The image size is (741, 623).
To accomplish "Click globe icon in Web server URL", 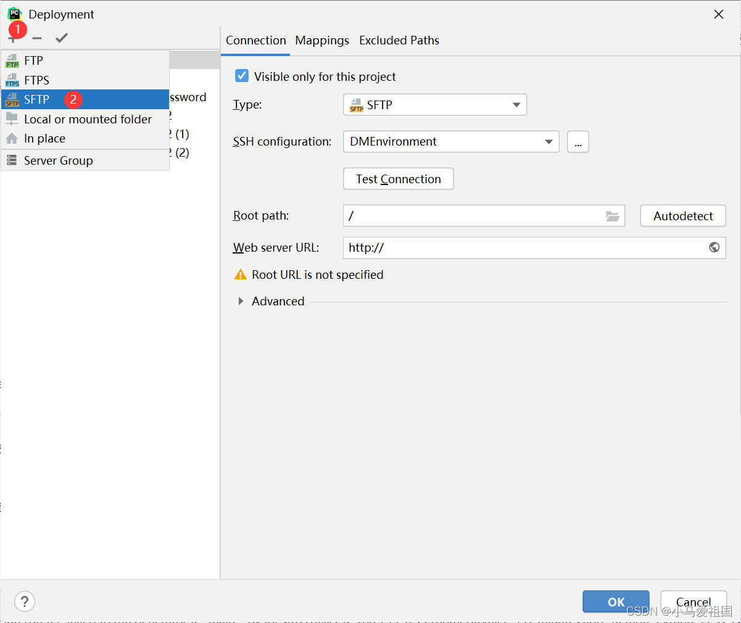I will [x=714, y=247].
